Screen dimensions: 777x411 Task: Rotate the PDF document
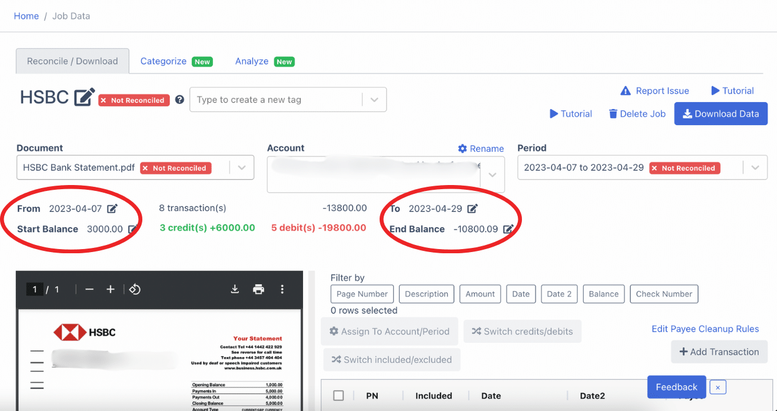click(x=135, y=289)
